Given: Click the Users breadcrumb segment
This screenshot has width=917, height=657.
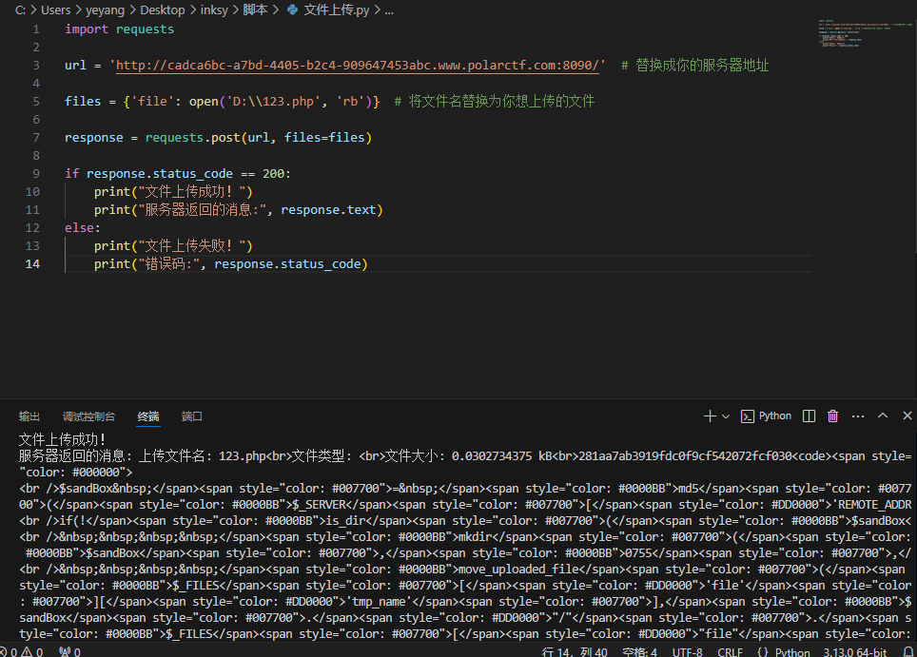Looking at the screenshot, I should coord(55,10).
